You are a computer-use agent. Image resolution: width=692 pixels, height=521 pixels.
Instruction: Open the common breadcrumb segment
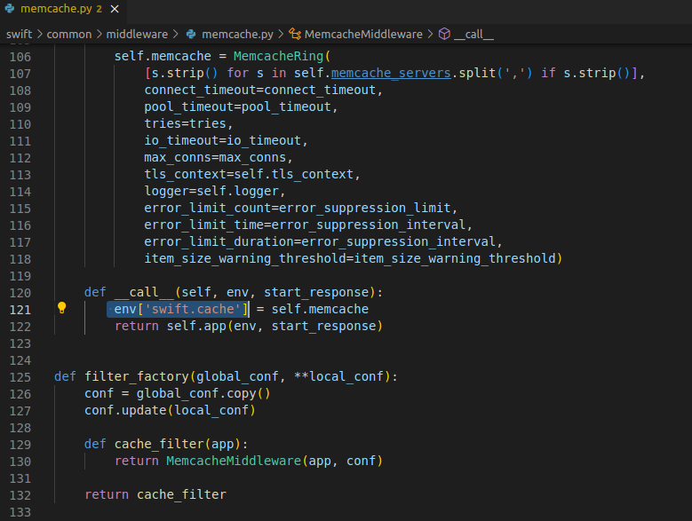pyautogui.click(x=68, y=34)
